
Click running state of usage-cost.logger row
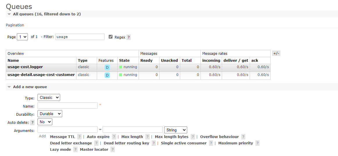pyautogui.click(x=128, y=67)
